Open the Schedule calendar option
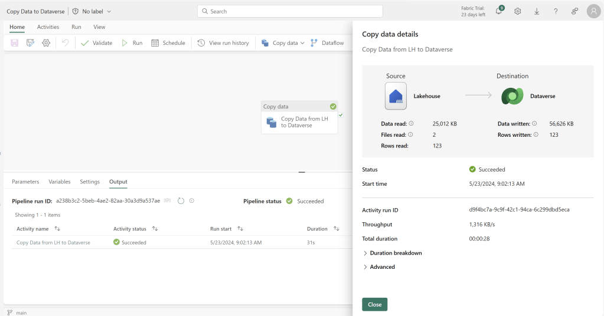 168,43
